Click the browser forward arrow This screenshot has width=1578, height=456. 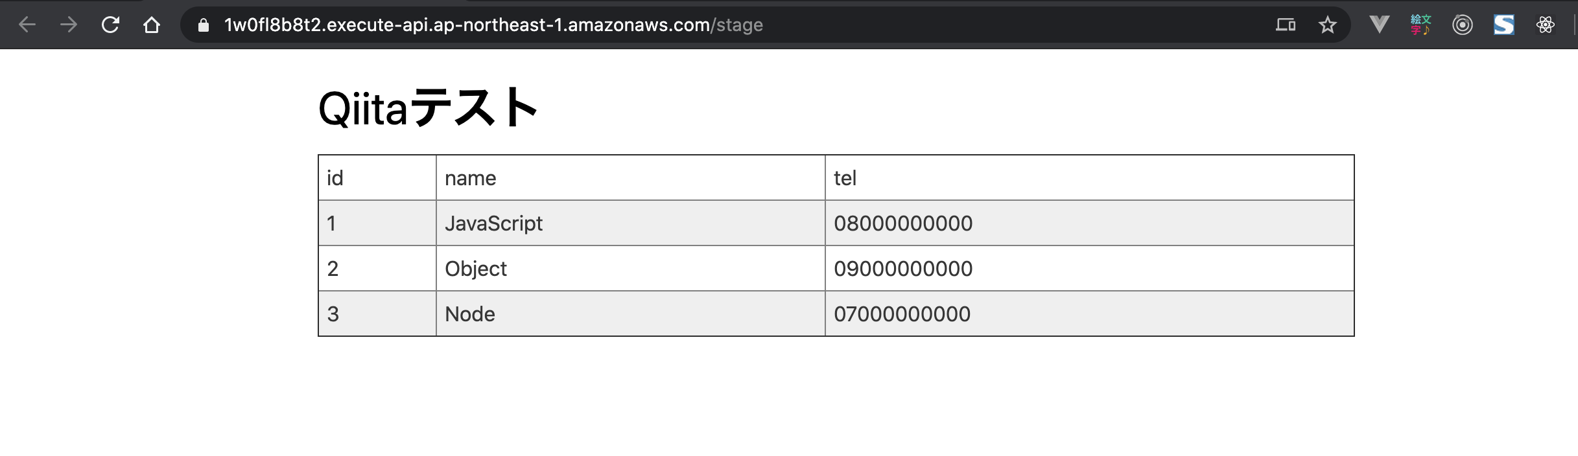[68, 25]
